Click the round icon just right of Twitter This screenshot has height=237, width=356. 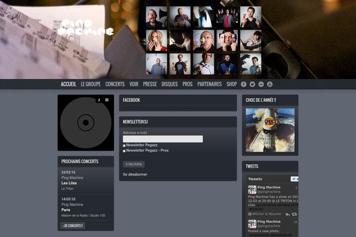(x=261, y=84)
